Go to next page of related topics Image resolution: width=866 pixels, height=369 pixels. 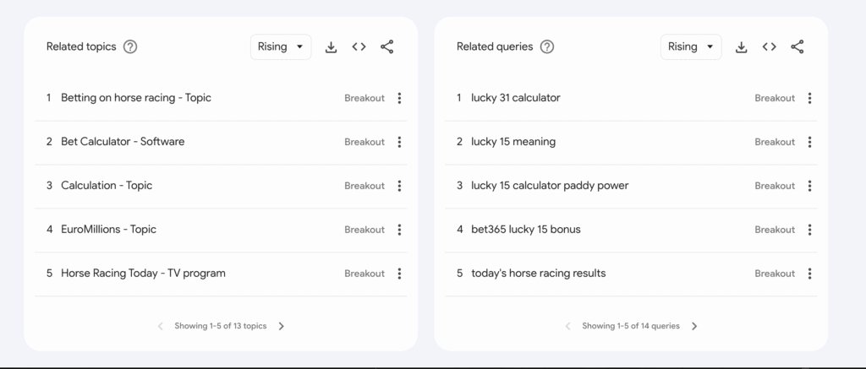[x=282, y=326]
